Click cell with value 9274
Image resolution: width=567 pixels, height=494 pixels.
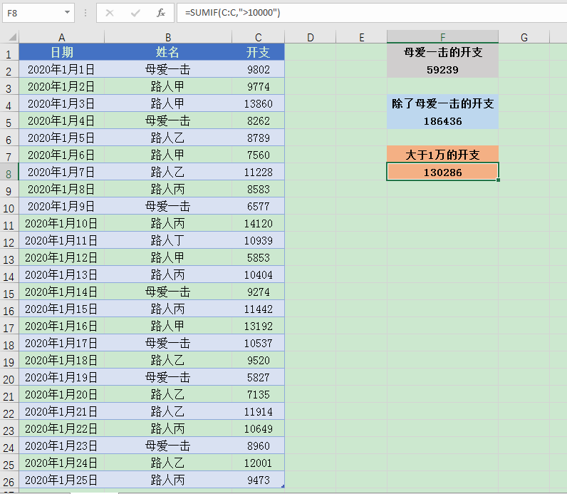[x=258, y=292]
